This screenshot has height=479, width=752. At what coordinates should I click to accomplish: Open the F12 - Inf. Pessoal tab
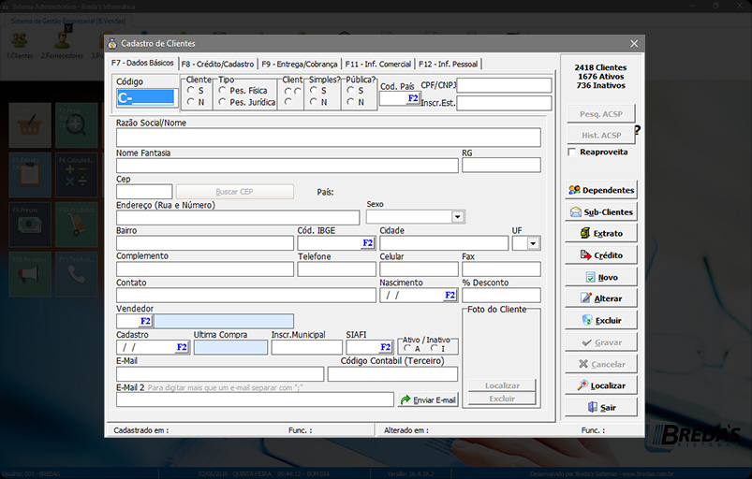coord(449,65)
